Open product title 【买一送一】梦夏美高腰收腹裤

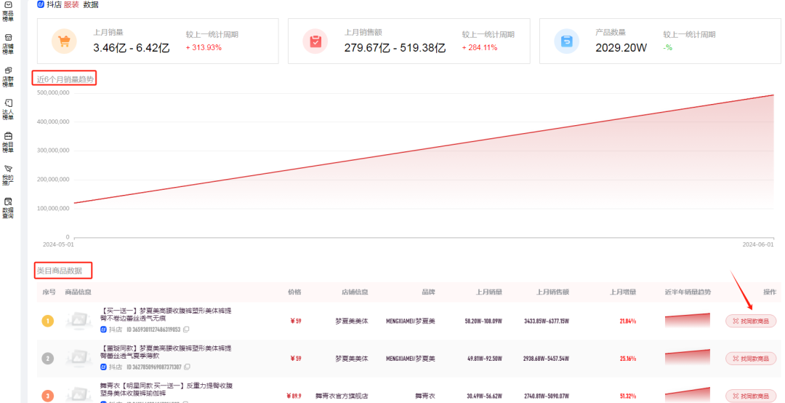(166, 314)
